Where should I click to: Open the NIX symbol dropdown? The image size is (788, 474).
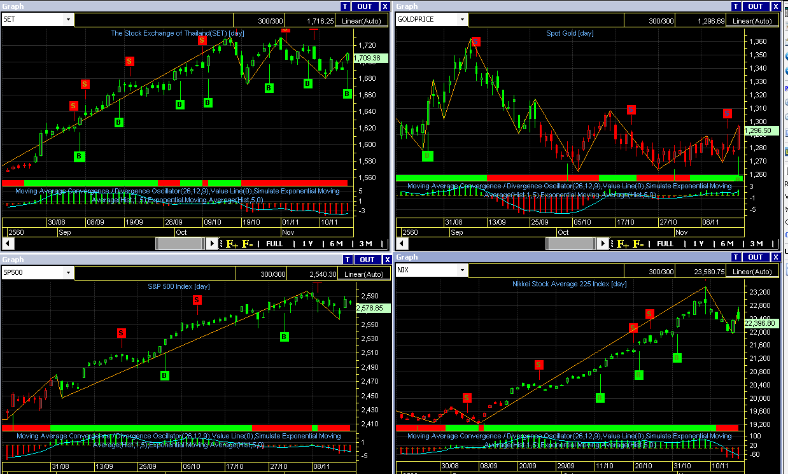point(462,270)
